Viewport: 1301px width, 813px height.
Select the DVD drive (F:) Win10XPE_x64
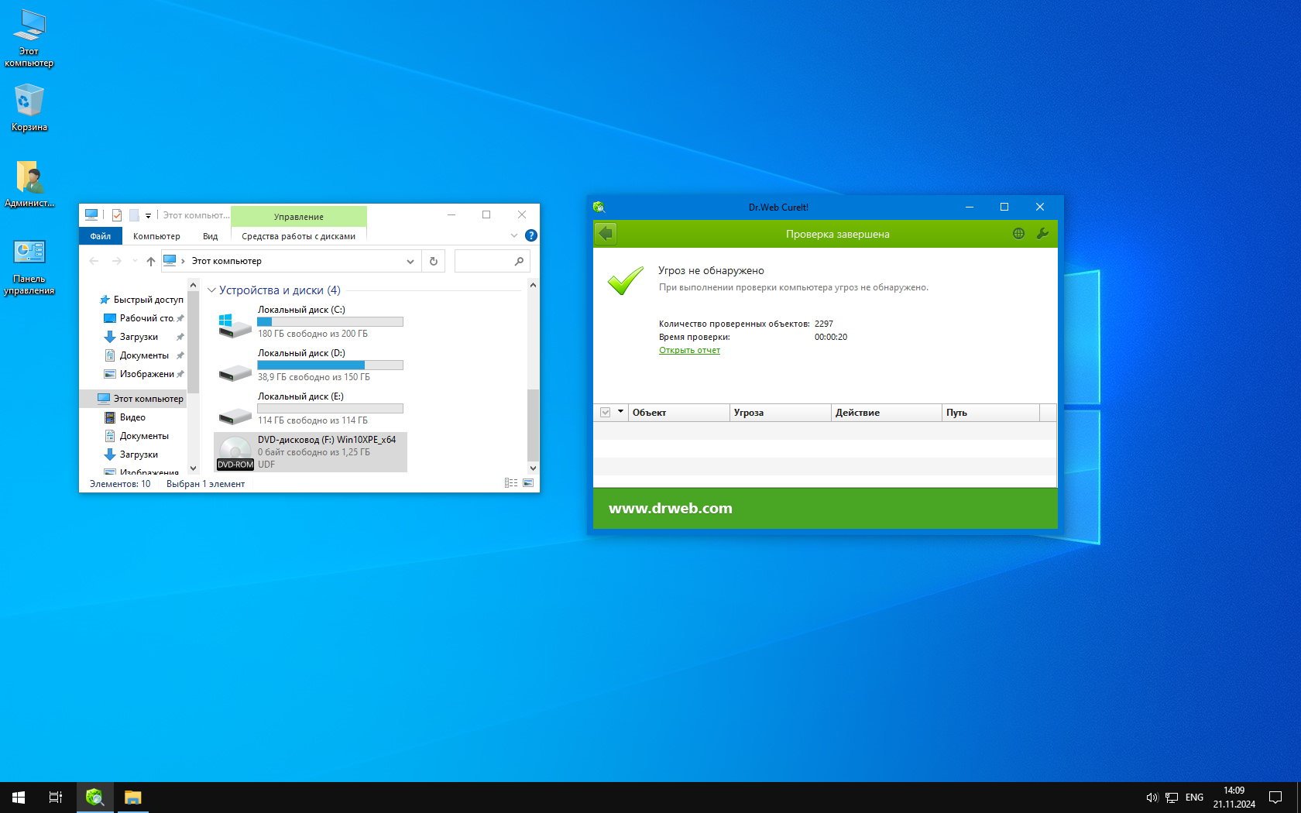tap(310, 451)
